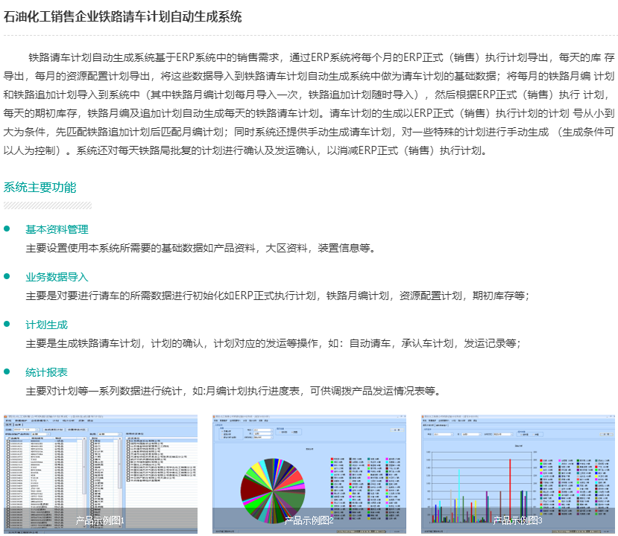The height and width of the screenshot is (536, 618).
Task: Open the 计划生成 feature heading
Action: (46, 325)
